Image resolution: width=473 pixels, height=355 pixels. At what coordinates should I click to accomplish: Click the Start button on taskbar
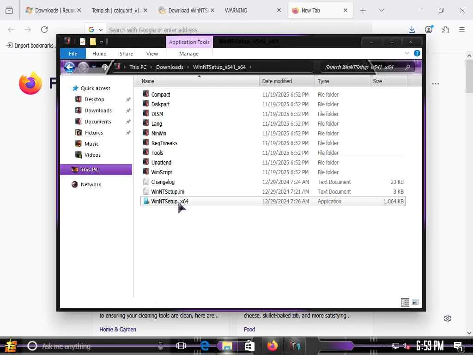click(x=11, y=346)
